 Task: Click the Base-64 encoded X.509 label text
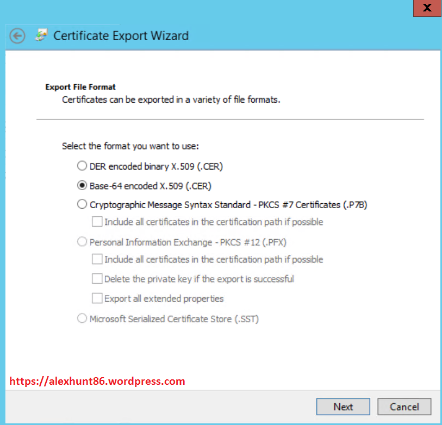[x=152, y=185]
